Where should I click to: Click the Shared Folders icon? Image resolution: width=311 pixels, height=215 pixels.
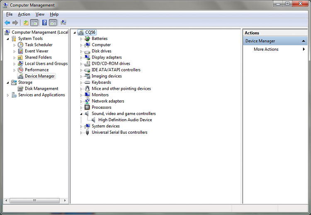point(20,58)
